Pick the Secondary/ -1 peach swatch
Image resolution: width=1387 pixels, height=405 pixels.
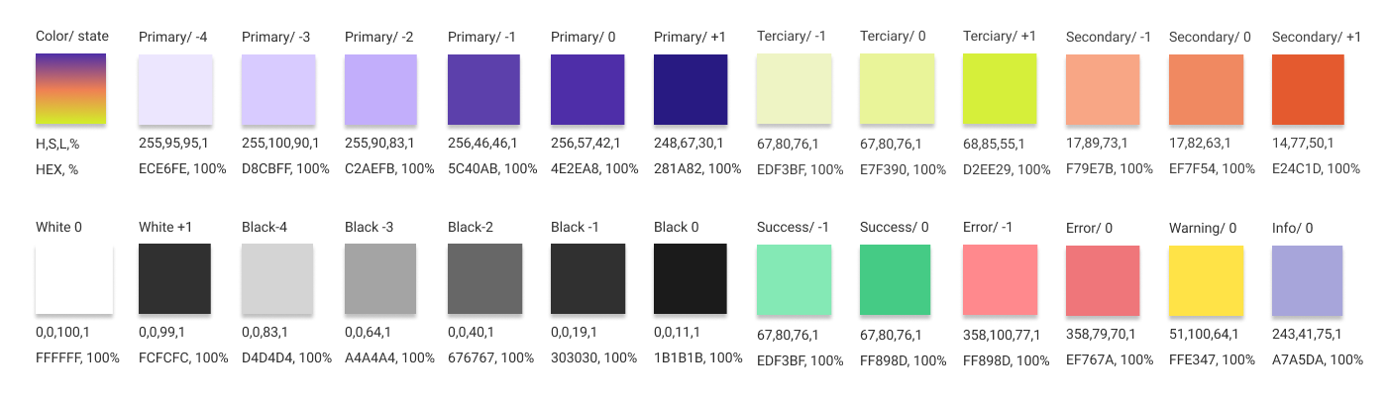pos(1103,89)
